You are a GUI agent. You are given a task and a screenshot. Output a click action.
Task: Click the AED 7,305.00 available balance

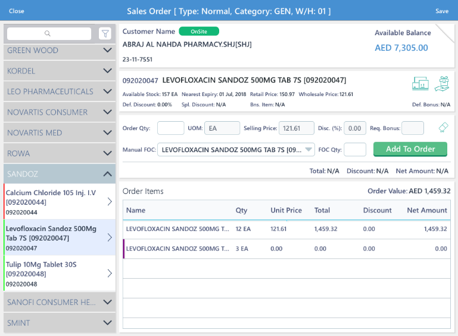pyautogui.click(x=401, y=48)
